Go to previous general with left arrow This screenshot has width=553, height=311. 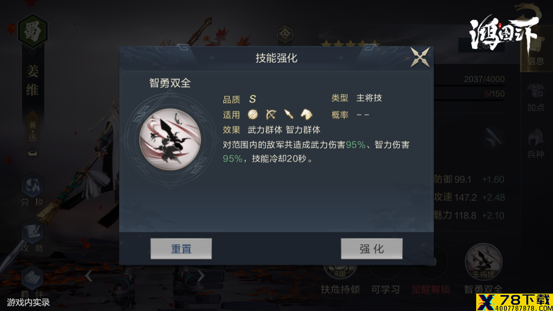click(x=89, y=276)
